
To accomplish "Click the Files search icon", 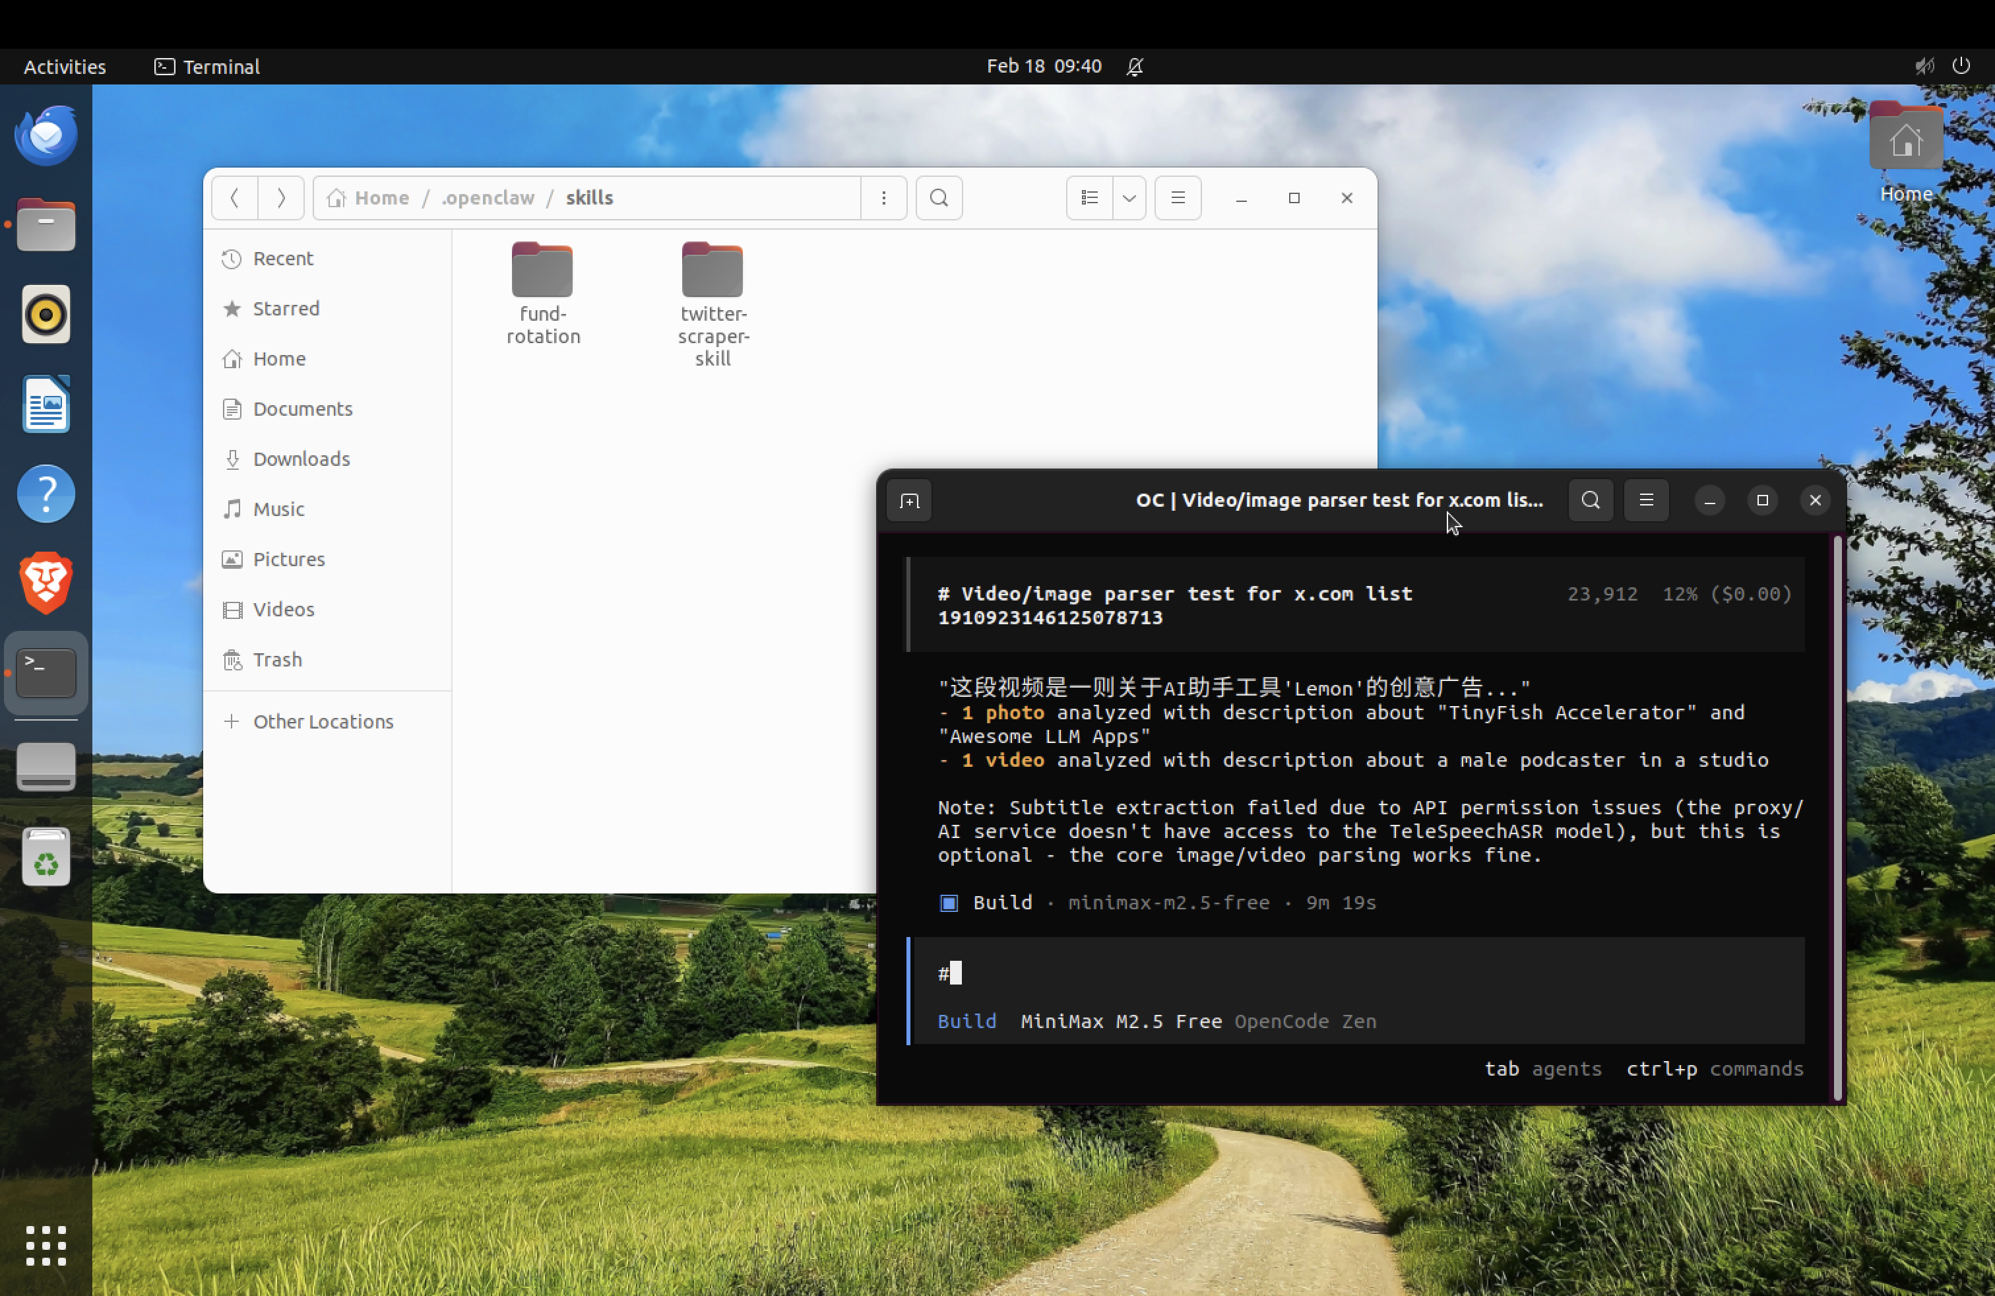I will click(939, 198).
